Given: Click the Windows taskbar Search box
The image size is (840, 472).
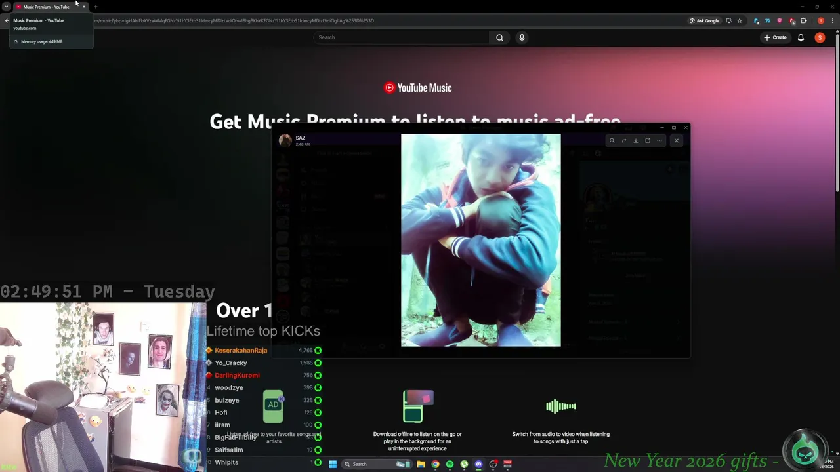Looking at the screenshot, I should click(x=376, y=464).
